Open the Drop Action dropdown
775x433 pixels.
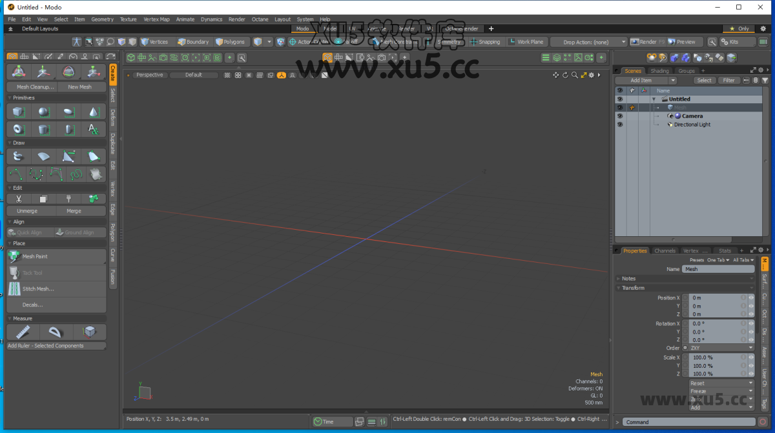588,41
